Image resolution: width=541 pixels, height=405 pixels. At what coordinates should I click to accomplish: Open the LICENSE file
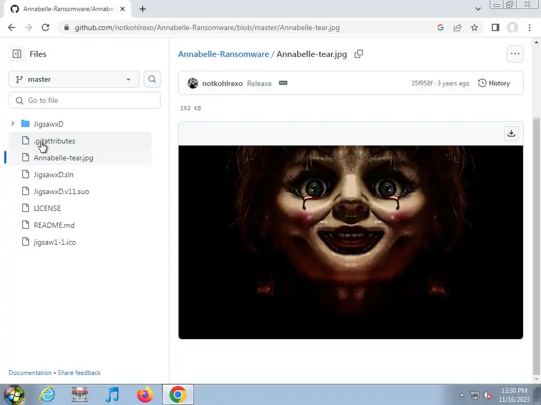[x=47, y=208]
